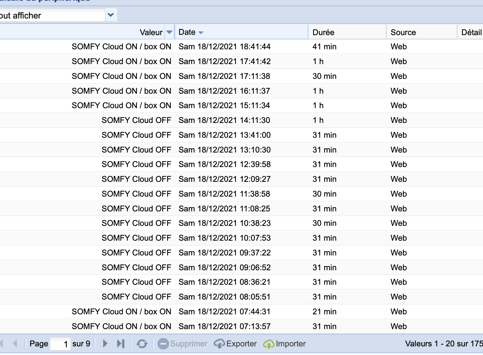The width and height of the screenshot is (483, 355).
Task: Select 'SOMFY Cloud ON / box ON' at 15:11:34
Action: (122, 105)
